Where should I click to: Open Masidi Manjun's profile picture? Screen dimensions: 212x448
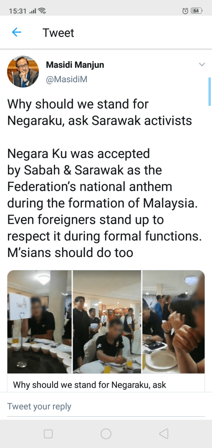tap(23, 72)
